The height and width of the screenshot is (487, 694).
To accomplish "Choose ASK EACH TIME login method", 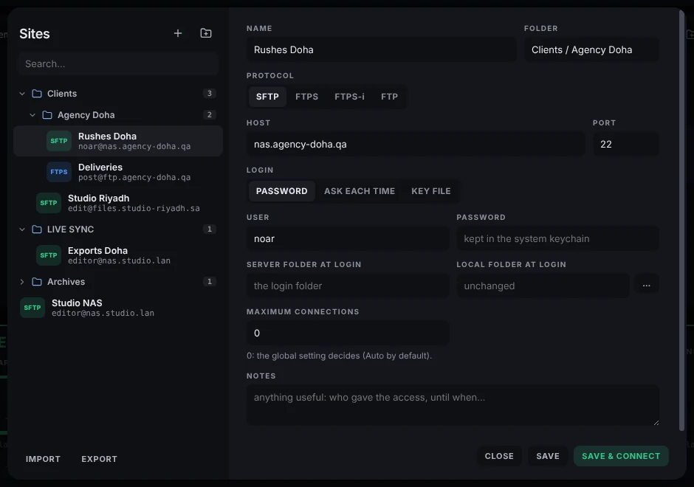I will coord(360,191).
